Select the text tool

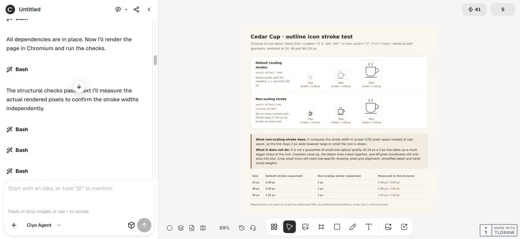[369, 227]
